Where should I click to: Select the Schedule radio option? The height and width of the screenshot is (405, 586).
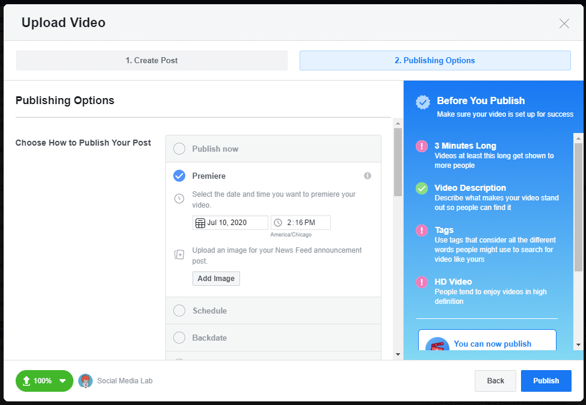pyautogui.click(x=179, y=311)
